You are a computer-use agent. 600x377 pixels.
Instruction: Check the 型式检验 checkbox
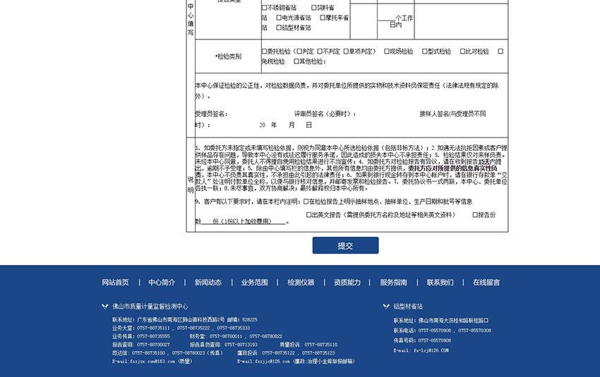click(424, 51)
